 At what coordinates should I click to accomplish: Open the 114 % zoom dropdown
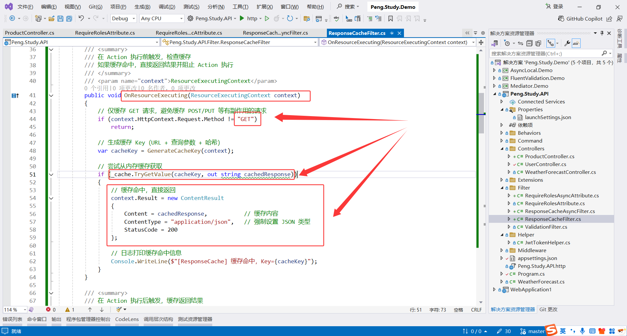pyautogui.click(x=15, y=310)
